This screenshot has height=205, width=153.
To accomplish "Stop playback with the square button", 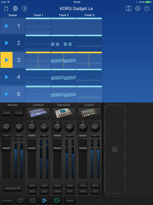I will click(x=32, y=201).
